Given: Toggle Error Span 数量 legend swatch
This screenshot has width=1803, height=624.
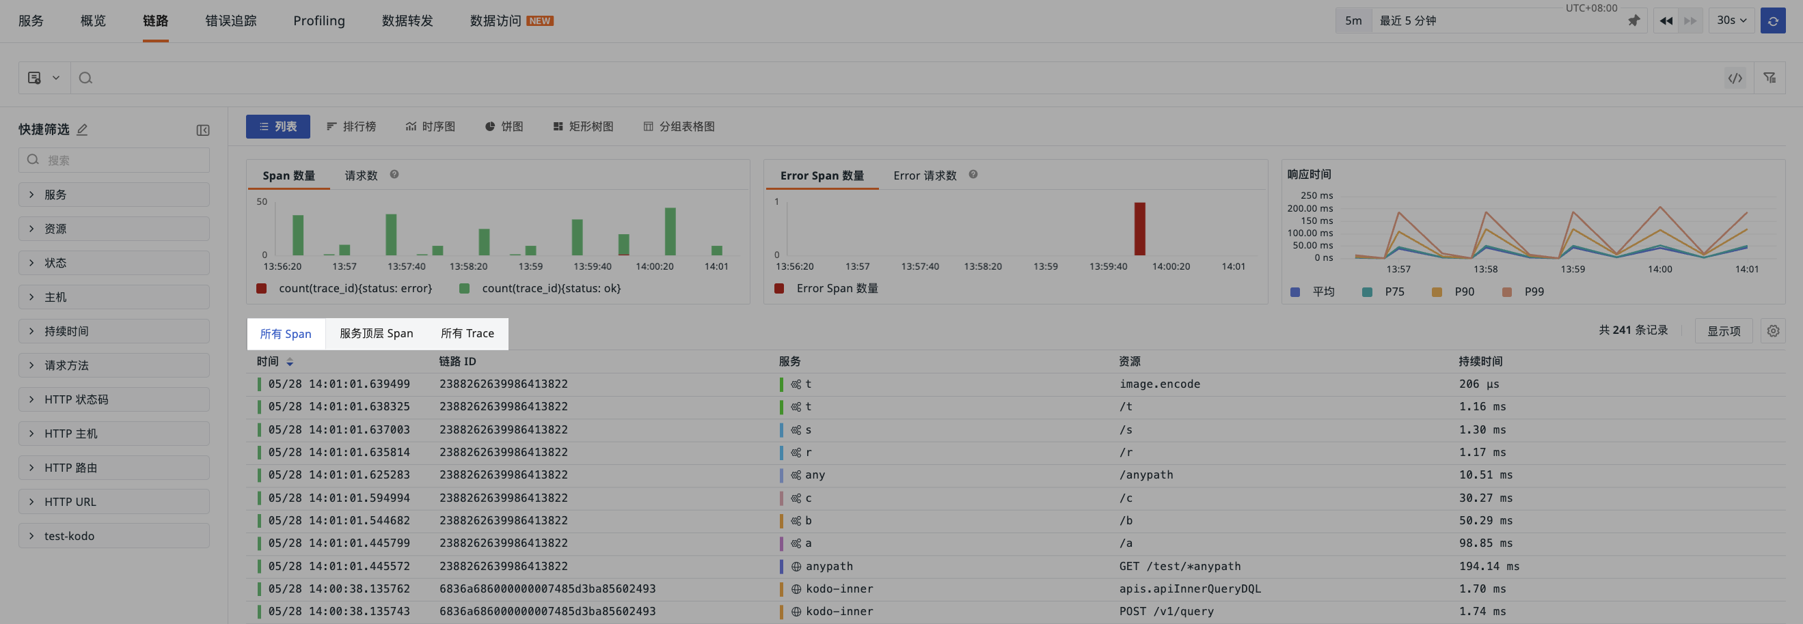Looking at the screenshot, I should [779, 289].
